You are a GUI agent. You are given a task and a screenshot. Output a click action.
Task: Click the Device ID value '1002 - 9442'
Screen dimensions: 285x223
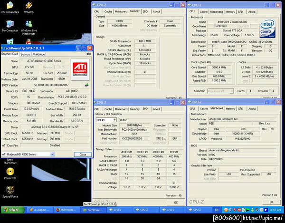pos(28,91)
